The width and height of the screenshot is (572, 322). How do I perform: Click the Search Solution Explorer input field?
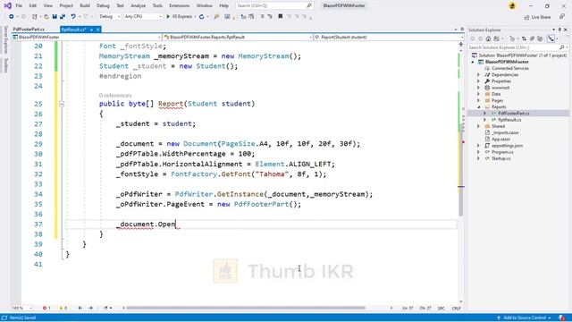tap(513, 47)
